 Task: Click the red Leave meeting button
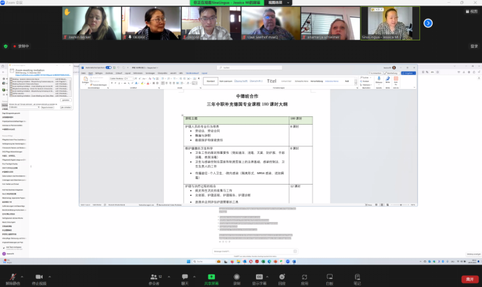[468, 278]
